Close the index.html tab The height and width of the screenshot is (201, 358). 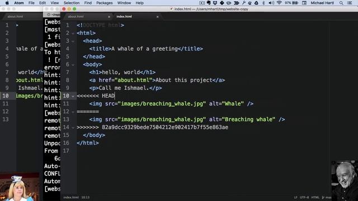[158, 17]
